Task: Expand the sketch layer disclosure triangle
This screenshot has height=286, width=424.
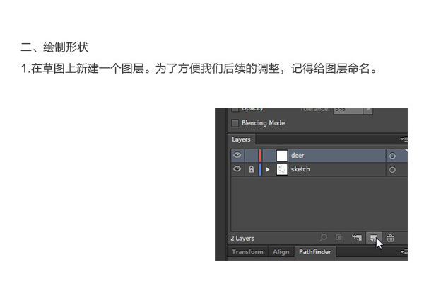Action: [267, 169]
